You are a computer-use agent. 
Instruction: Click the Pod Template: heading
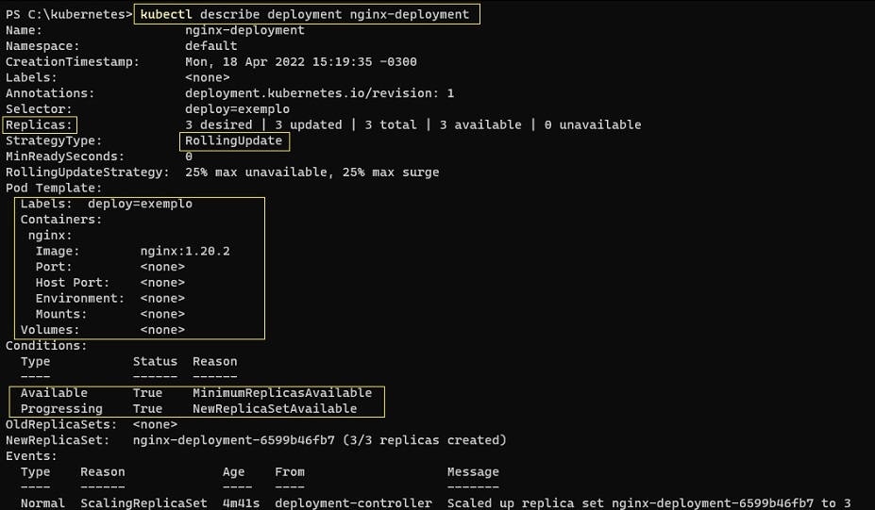click(x=54, y=188)
